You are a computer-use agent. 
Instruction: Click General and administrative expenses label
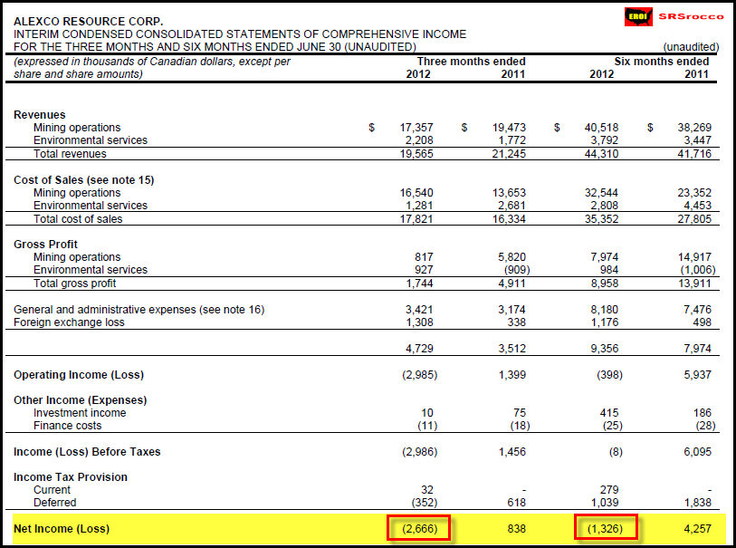click(x=139, y=310)
